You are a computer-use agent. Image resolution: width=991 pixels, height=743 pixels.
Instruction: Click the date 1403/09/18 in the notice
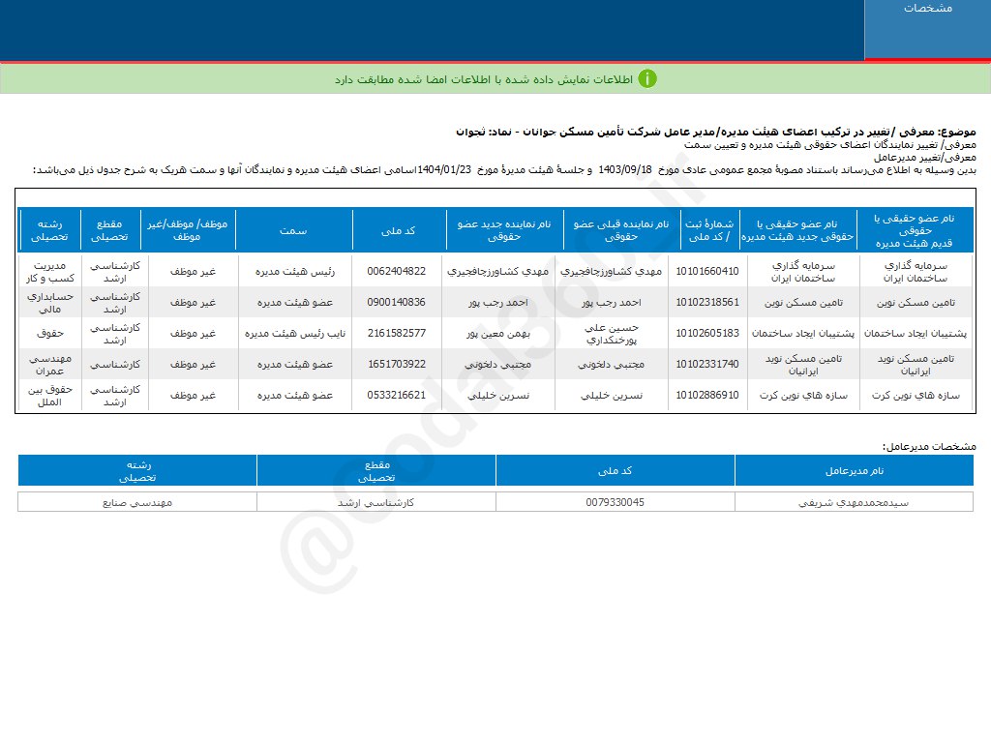pyautogui.click(x=624, y=170)
